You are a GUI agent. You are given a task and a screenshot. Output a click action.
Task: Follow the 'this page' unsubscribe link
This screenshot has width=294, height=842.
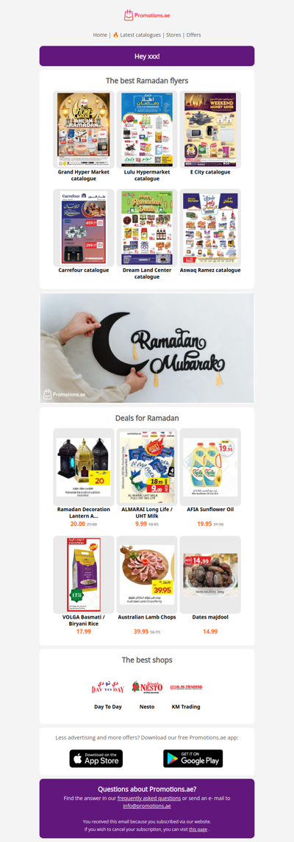pyautogui.click(x=198, y=829)
